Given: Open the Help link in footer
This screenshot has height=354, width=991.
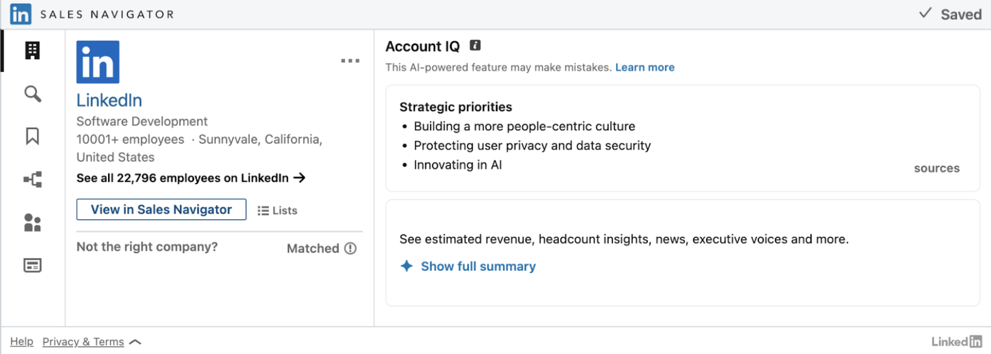Looking at the screenshot, I should (x=22, y=342).
